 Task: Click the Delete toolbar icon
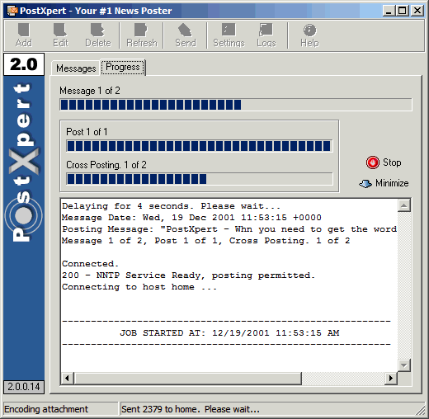(x=98, y=35)
